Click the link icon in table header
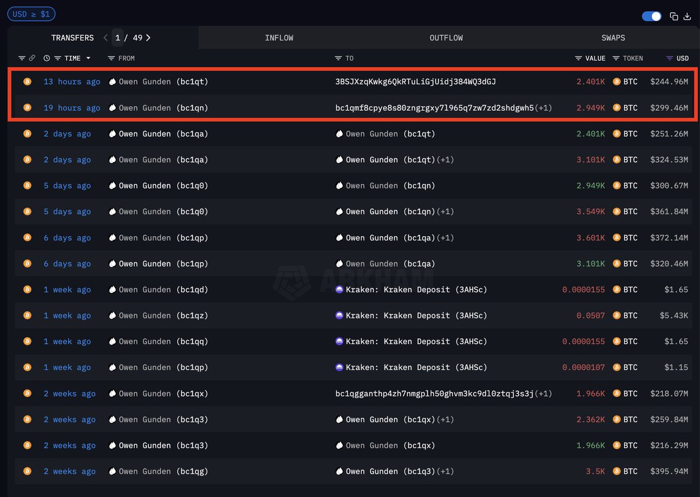The width and height of the screenshot is (700, 497). 32,58
